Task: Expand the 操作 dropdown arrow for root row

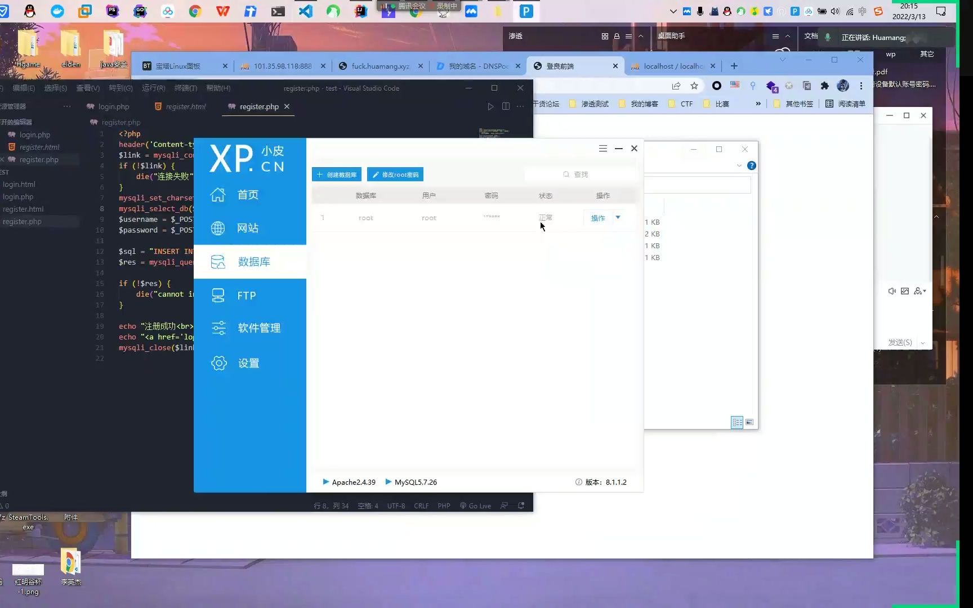Action: click(618, 217)
